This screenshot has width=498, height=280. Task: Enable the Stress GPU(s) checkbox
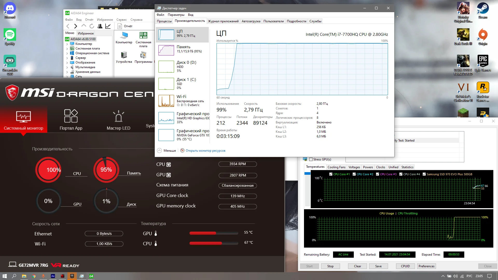point(311,159)
